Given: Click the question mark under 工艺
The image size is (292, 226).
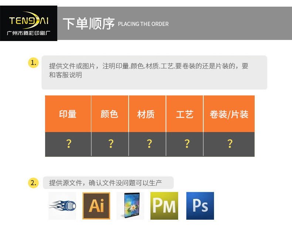Looking at the screenshot, I should point(187,144).
